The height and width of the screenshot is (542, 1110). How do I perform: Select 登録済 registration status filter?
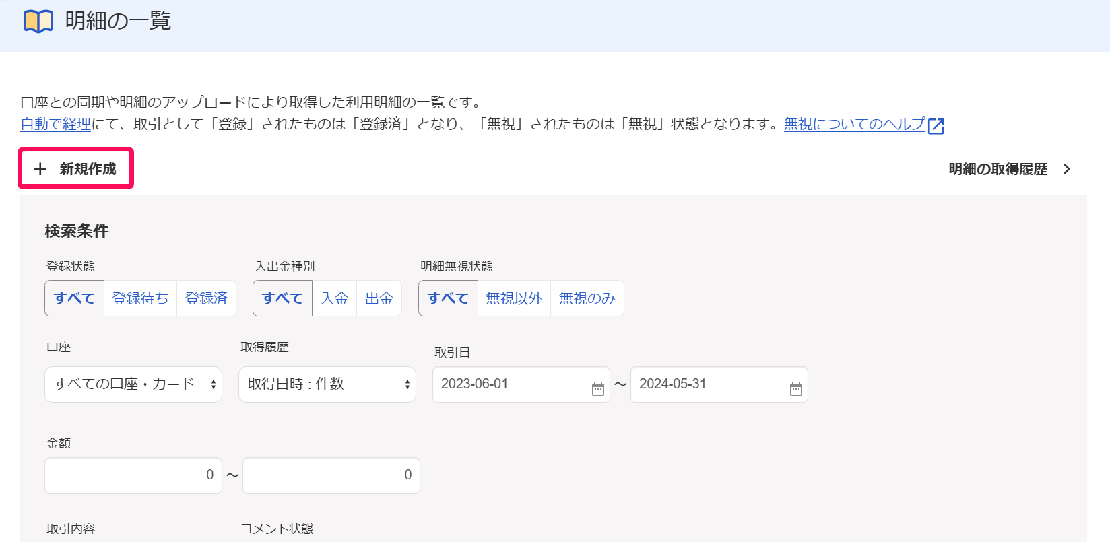pyautogui.click(x=206, y=298)
